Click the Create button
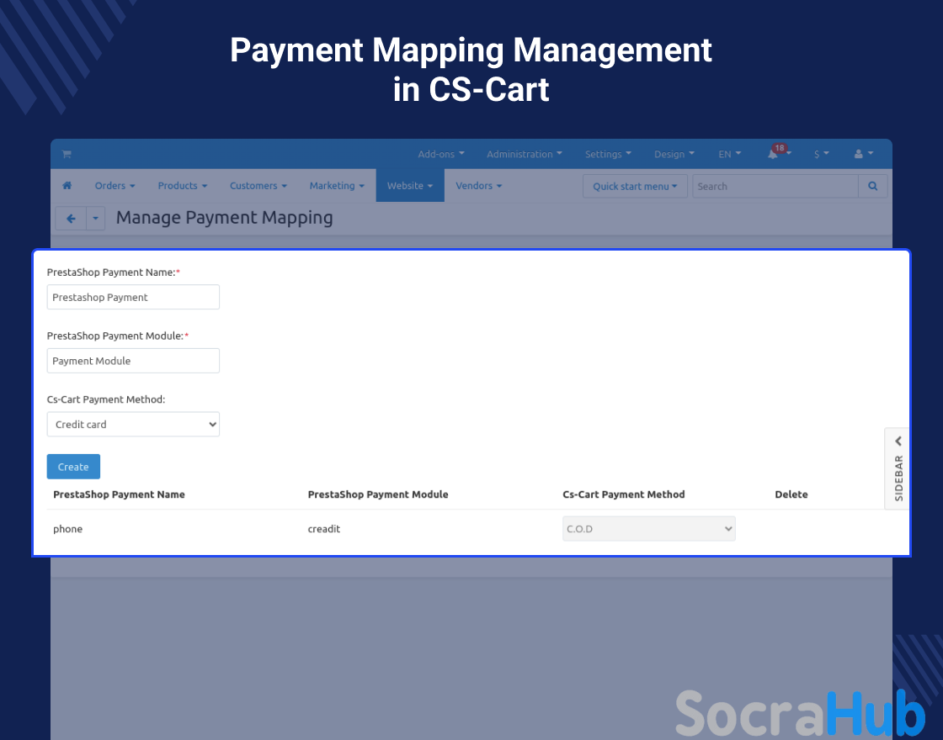943x740 pixels. pyautogui.click(x=73, y=467)
